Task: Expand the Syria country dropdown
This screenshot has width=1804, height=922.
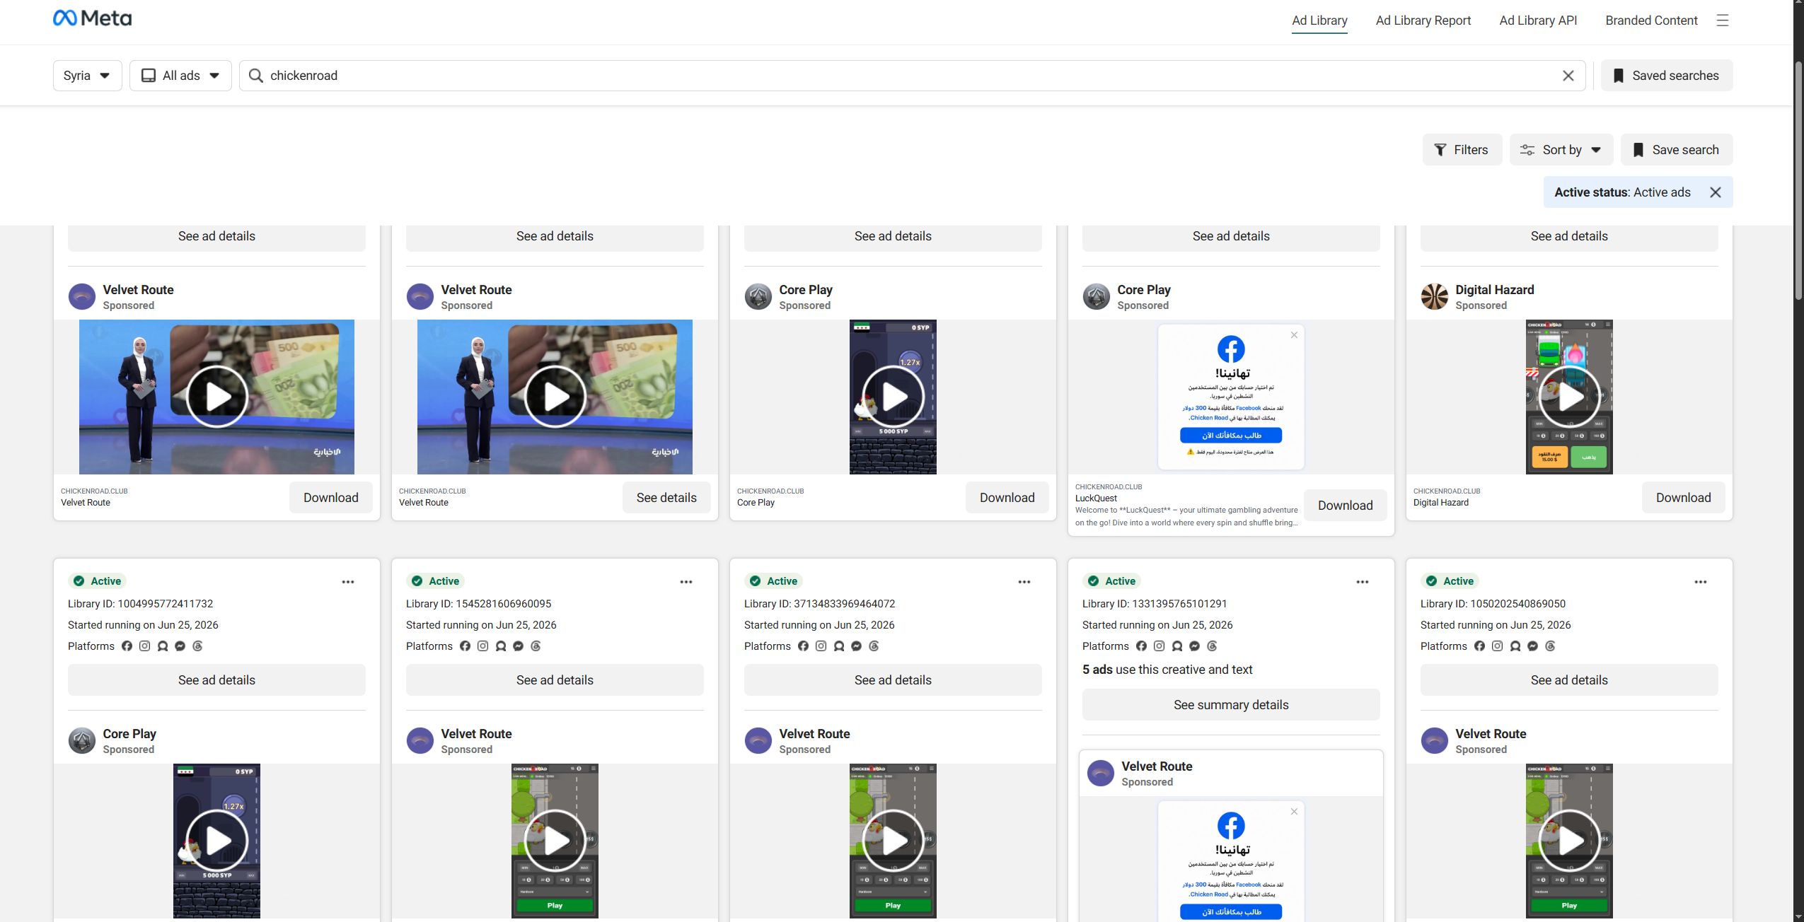Action: pyautogui.click(x=88, y=76)
